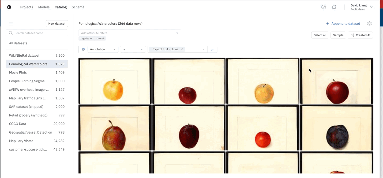The width and height of the screenshot is (383, 178).
Task: Open the red-green plum with long stem
Action: tap(115, 127)
